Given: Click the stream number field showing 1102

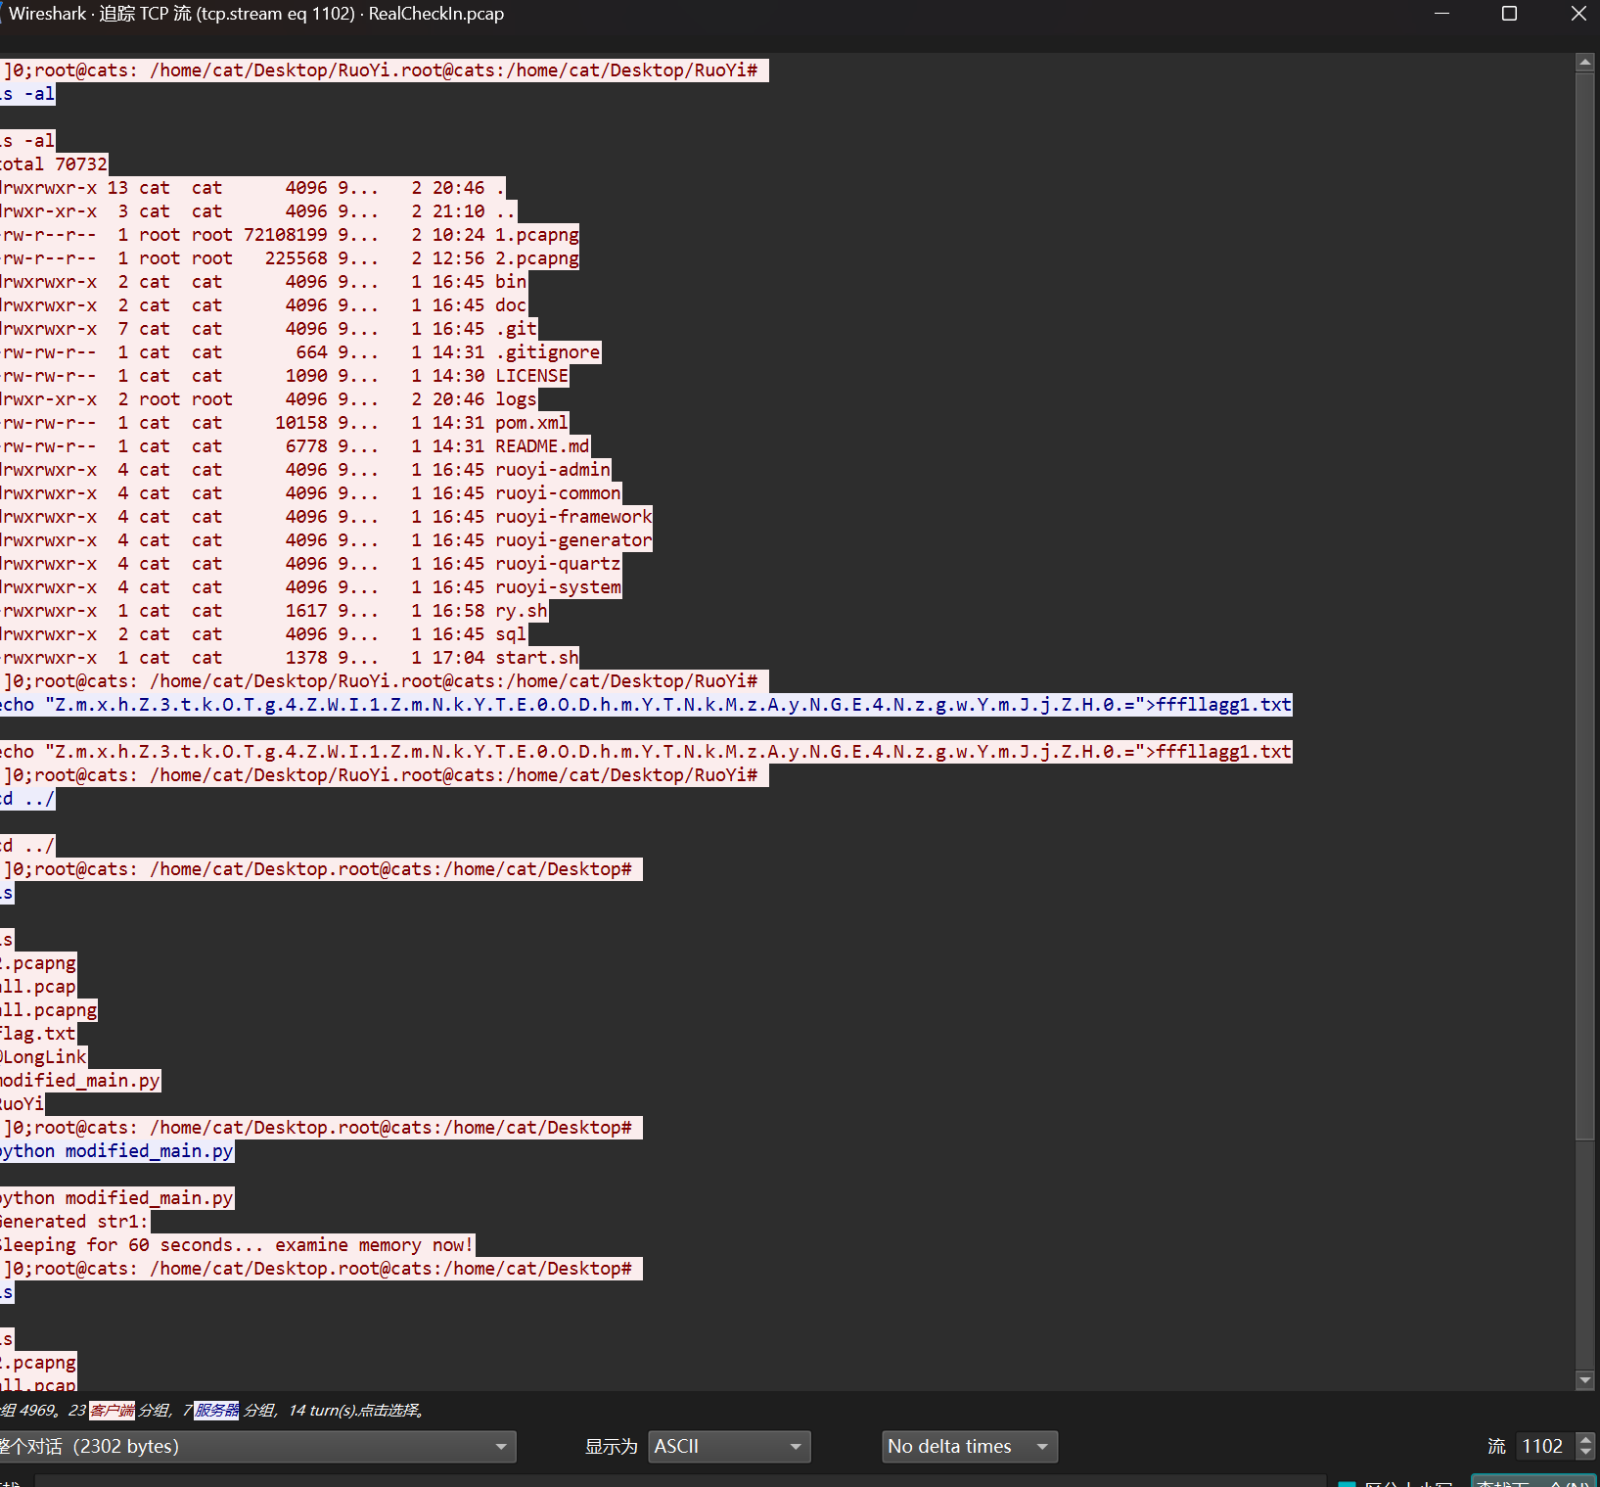Looking at the screenshot, I should click(1544, 1446).
